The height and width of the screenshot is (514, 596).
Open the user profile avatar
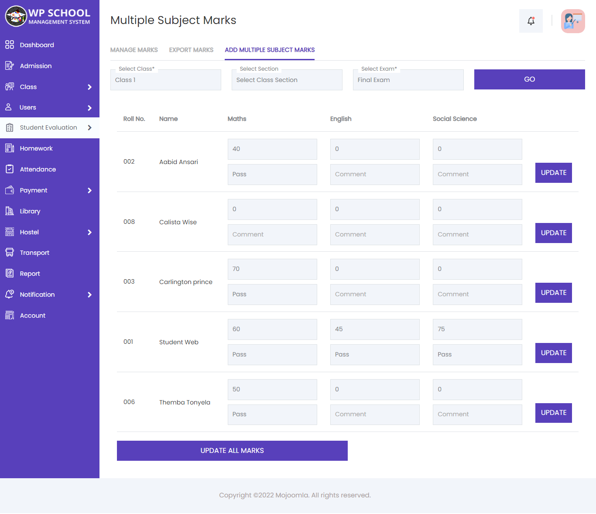click(x=573, y=21)
